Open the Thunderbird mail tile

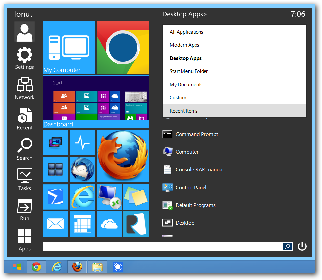(82, 169)
